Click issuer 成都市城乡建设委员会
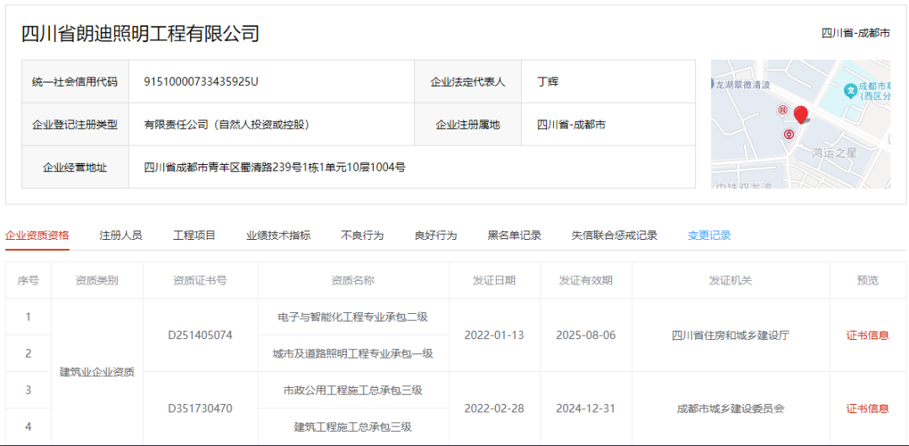 (731, 408)
